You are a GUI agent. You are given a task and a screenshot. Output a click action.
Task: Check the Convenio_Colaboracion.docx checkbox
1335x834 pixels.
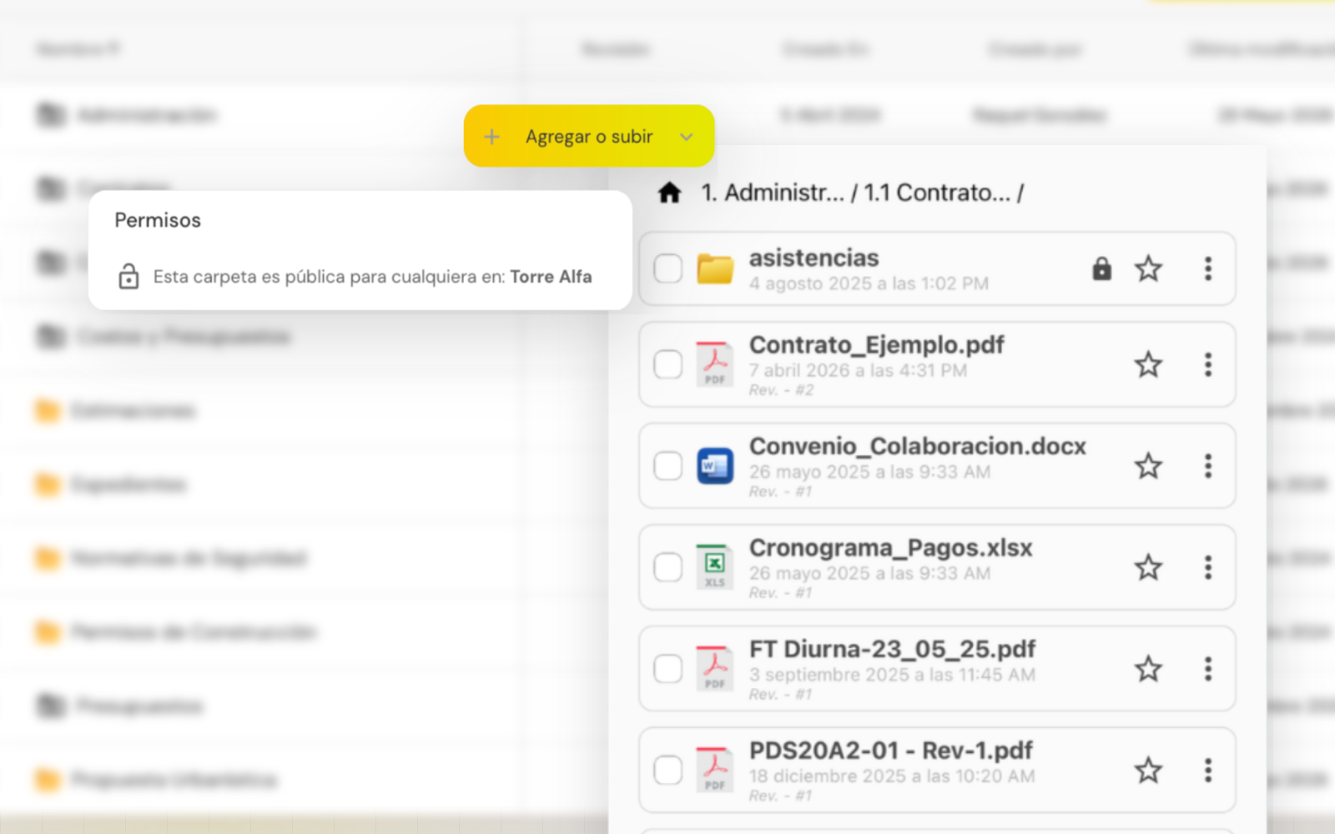click(x=667, y=466)
